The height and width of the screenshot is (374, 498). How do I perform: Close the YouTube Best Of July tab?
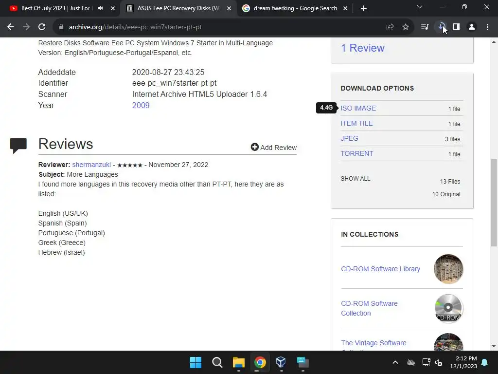[113, 8]
